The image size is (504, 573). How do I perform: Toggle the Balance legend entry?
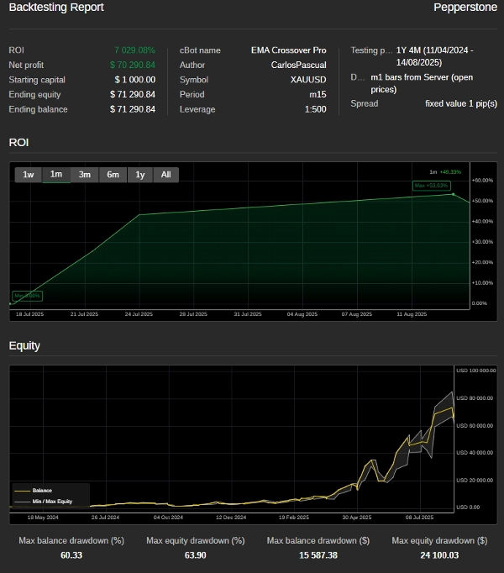pos(42,490)
